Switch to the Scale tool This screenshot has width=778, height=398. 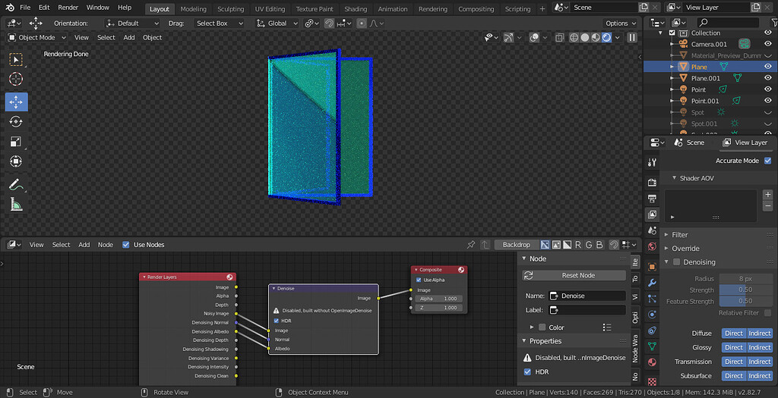pos(17,142)
